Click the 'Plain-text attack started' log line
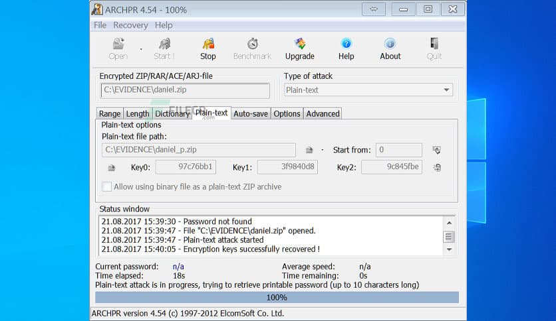The image size is (556, 321). coord(183,240)
